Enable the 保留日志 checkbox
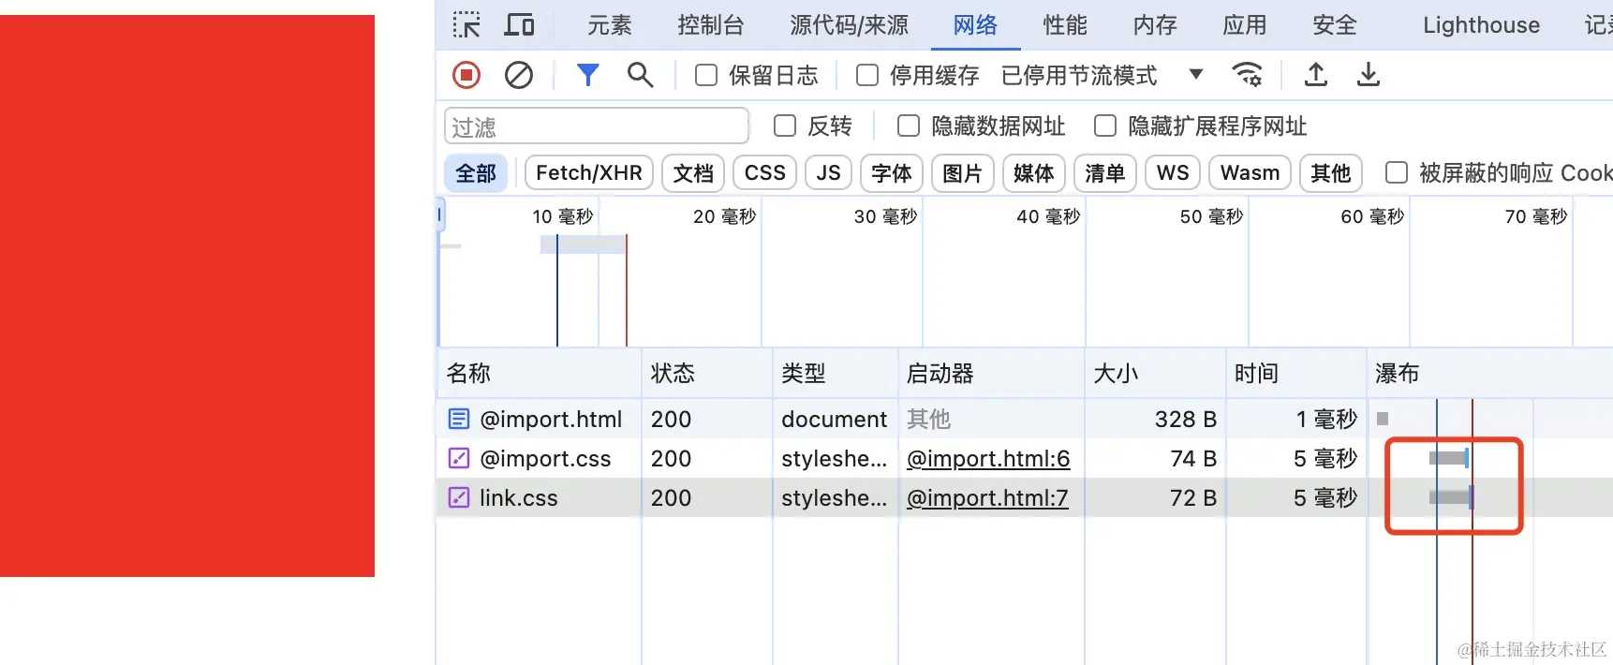Image resolution: width=1613 pixels, height=665 pixels. coord(706,75)
